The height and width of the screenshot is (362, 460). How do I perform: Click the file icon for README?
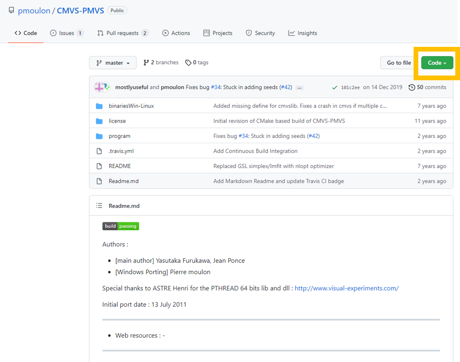(99, 166)
